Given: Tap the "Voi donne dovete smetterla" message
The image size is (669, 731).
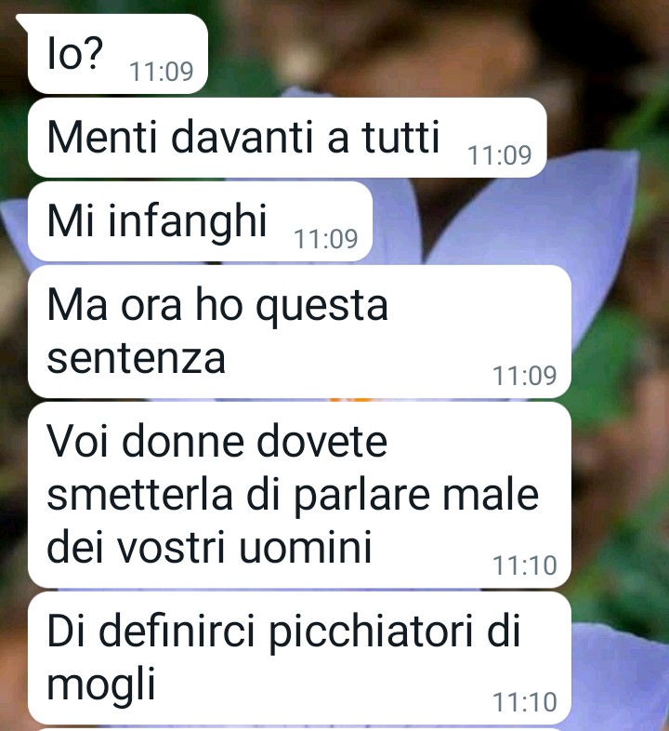Looking at the screenshot, I should tap(299, 495).
